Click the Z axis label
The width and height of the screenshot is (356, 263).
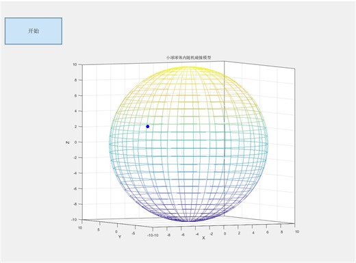coord(68,142)
